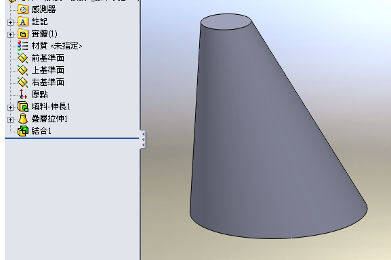Viewport: 391px width, 260px height.
Task: Expand the 實體(1) tree node
Action: point(10,34)
